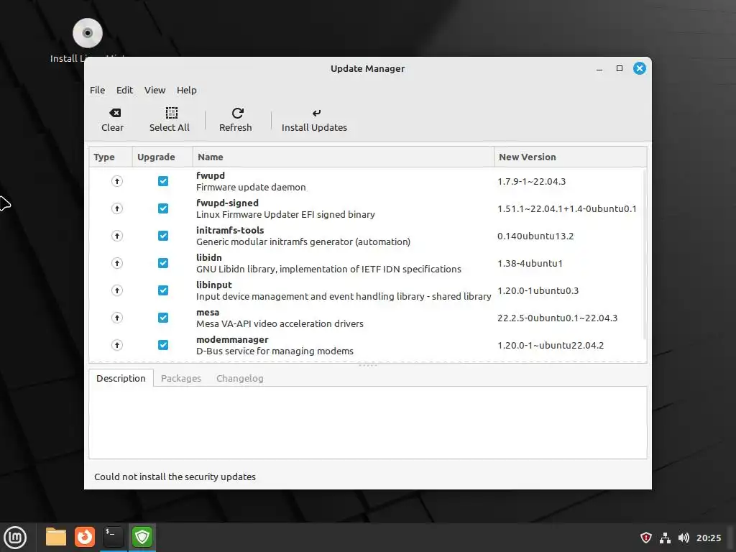736x552 pixels.
Task: Open the Terminal from the taskbar
Action: [x=113, y=537]
